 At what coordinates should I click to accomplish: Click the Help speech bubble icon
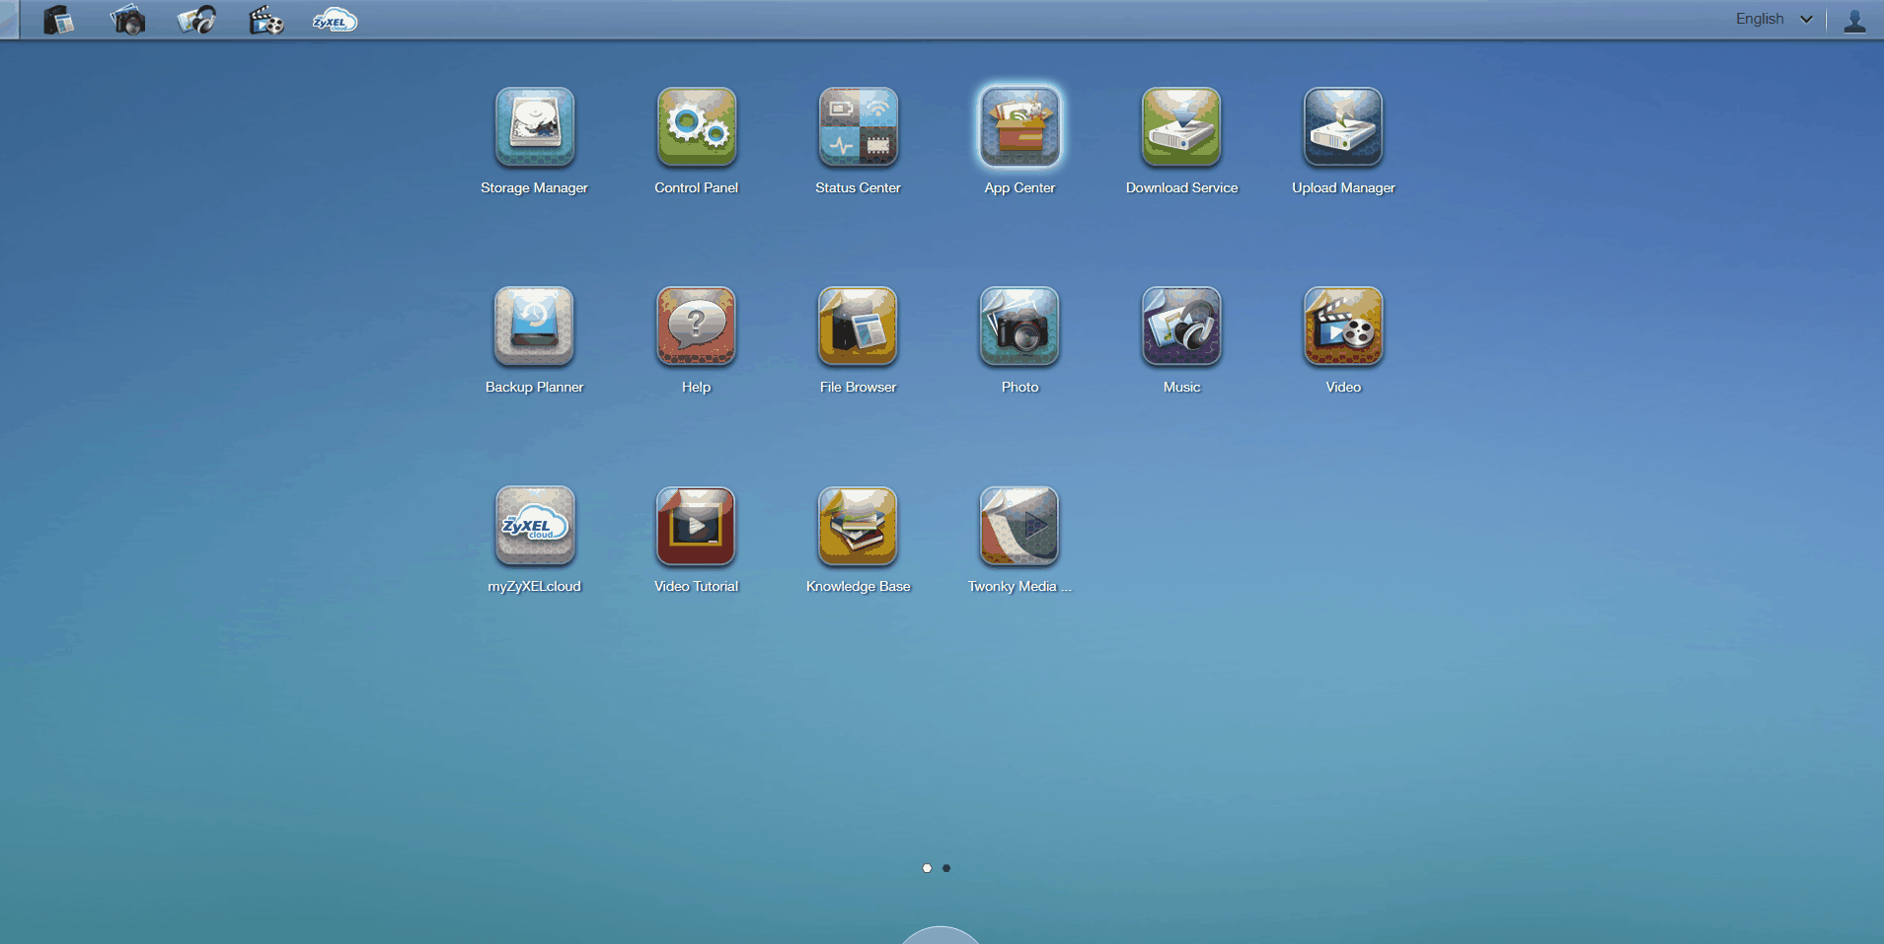pos(696,326)
